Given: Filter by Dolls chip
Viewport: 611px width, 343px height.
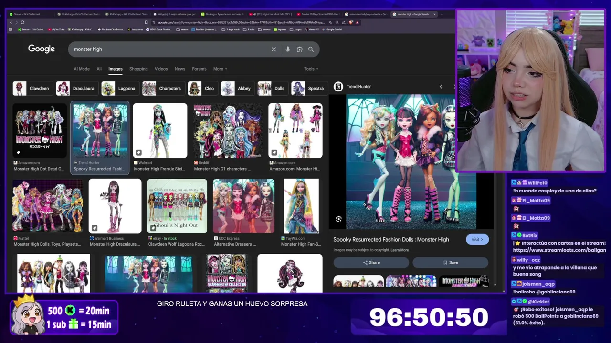Looking at the screenshot, I should [272, 89].
